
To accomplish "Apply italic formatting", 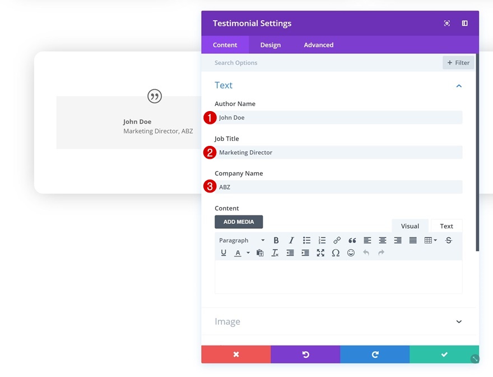I will (x=291, y=240).
